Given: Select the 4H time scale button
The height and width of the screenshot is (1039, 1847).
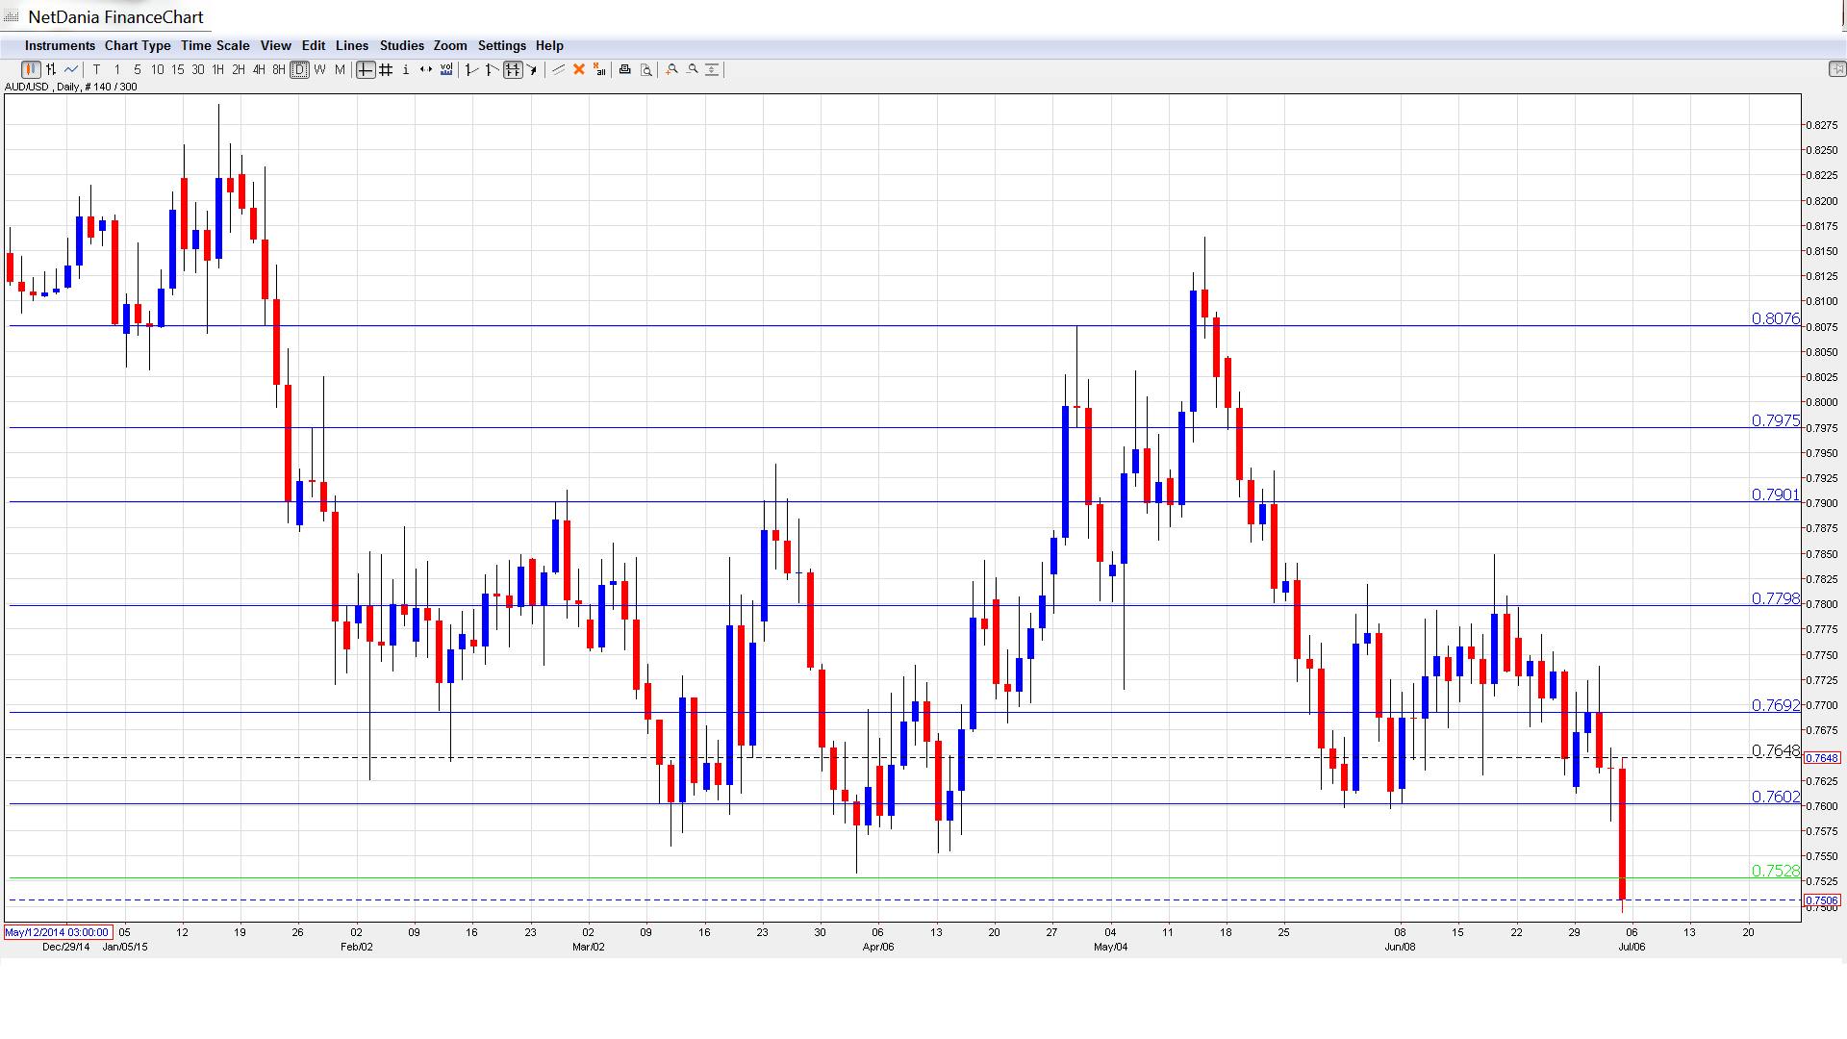Looking at the screenshot, I should (x=259, y=69).
